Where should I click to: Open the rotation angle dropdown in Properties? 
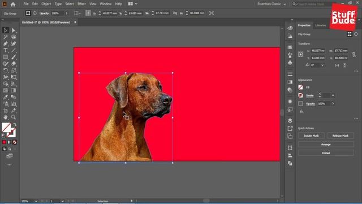coord(322,65)
